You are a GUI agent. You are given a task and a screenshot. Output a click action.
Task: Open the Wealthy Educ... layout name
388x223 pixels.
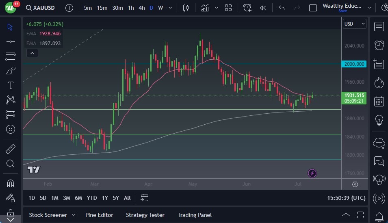[342, 6]
